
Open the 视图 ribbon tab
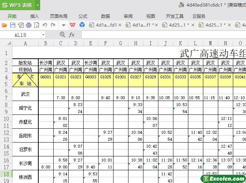click(151, 16)
